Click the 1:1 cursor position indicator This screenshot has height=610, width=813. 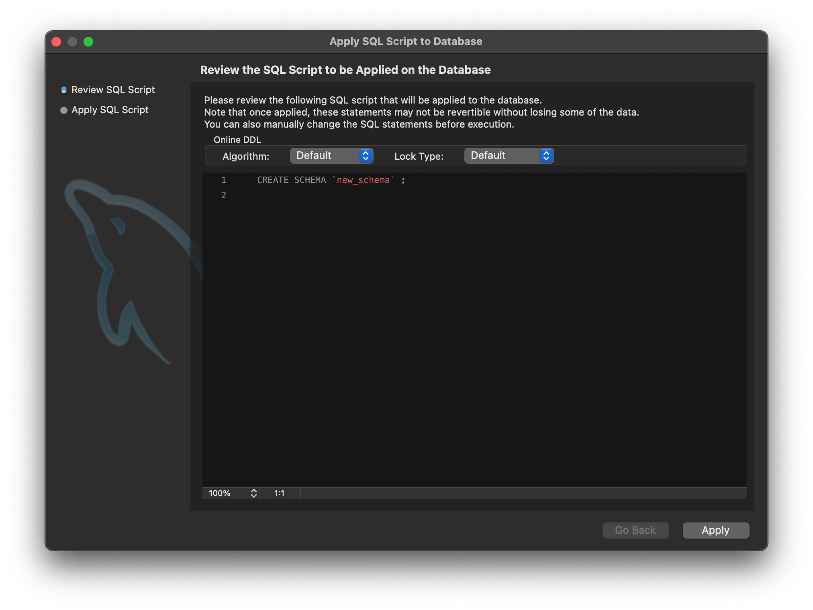click(279, 493)
